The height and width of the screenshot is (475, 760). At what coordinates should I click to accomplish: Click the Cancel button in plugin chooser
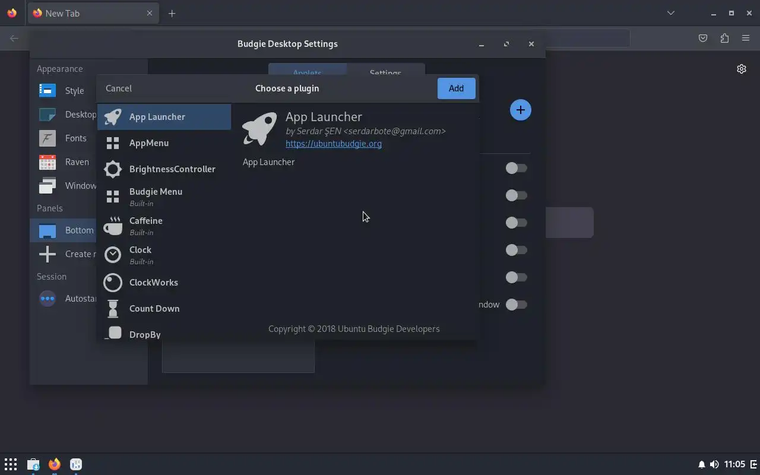(x=119, y=88)
